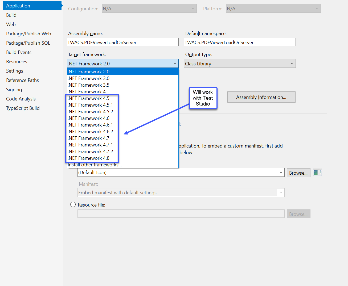Viewport: 348px width, 286px height.
Task: Click the Assembly name text field
Action: (x=123, y=42)
